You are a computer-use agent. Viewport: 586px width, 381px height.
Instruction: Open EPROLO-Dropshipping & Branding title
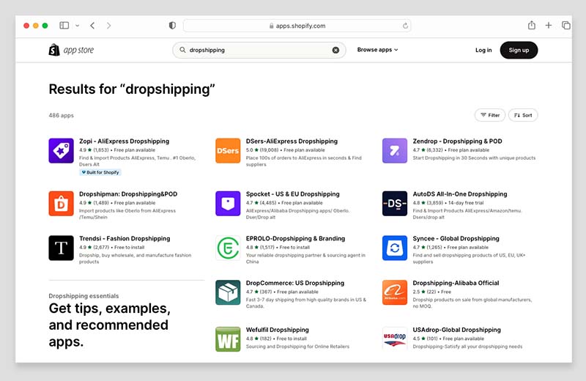[295, 239]
